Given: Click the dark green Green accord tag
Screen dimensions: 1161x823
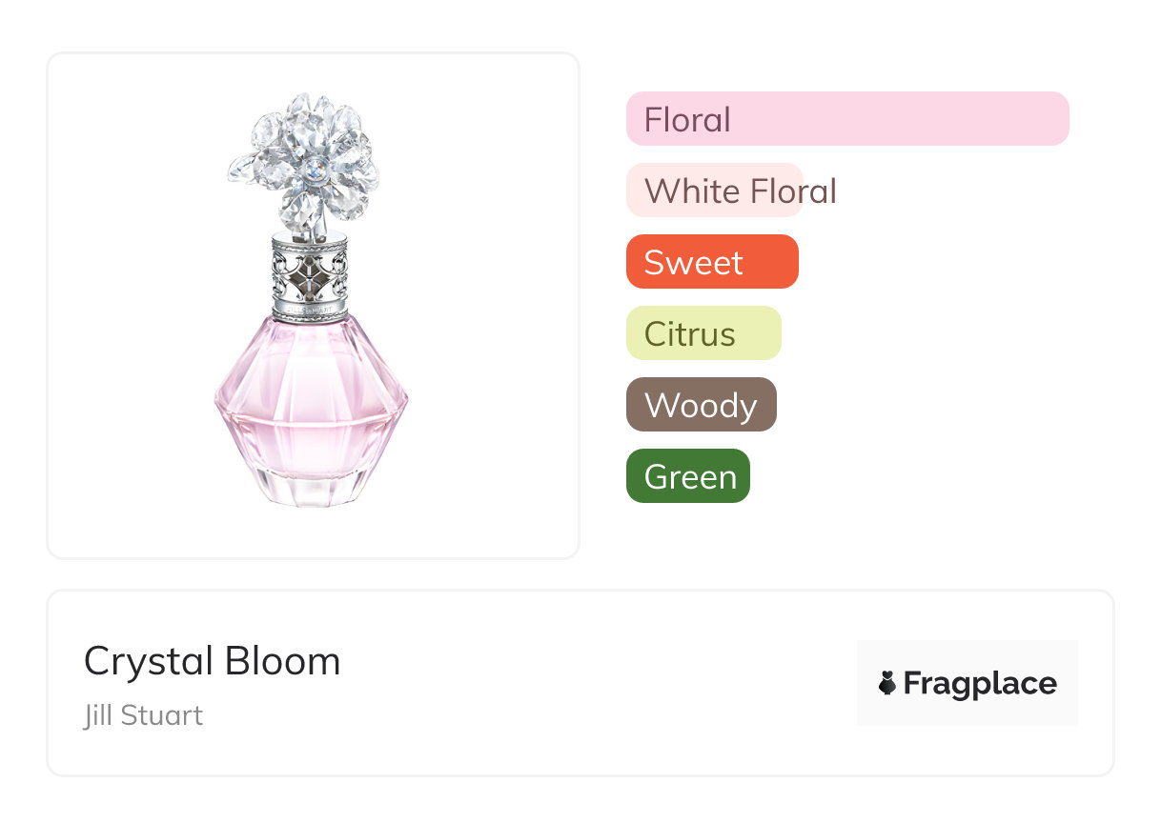Looking at the screenshot, I should tap(688, 476).
